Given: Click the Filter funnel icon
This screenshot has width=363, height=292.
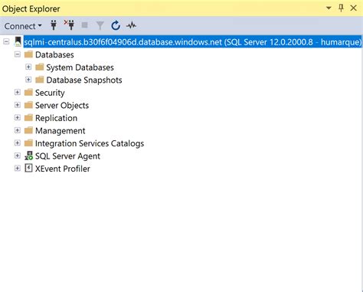Looking at the screenshot, I should click(x=100, y=25).
